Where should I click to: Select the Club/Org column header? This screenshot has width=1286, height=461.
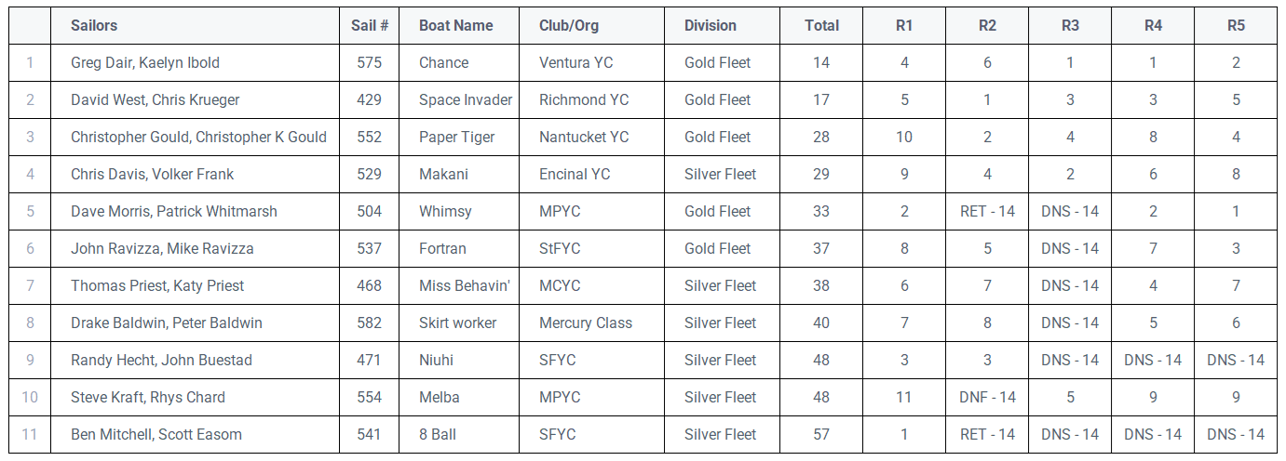(x=569, y=26)
